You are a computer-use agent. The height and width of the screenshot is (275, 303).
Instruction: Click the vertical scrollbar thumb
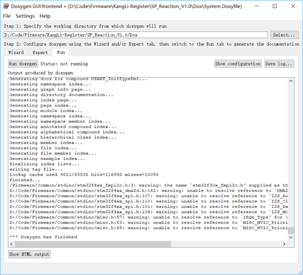click(291, 231)
